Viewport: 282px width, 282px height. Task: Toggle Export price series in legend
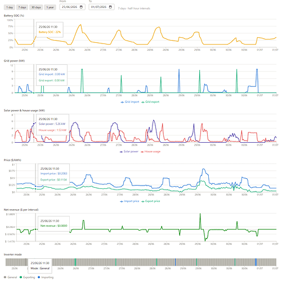[151, 201]
